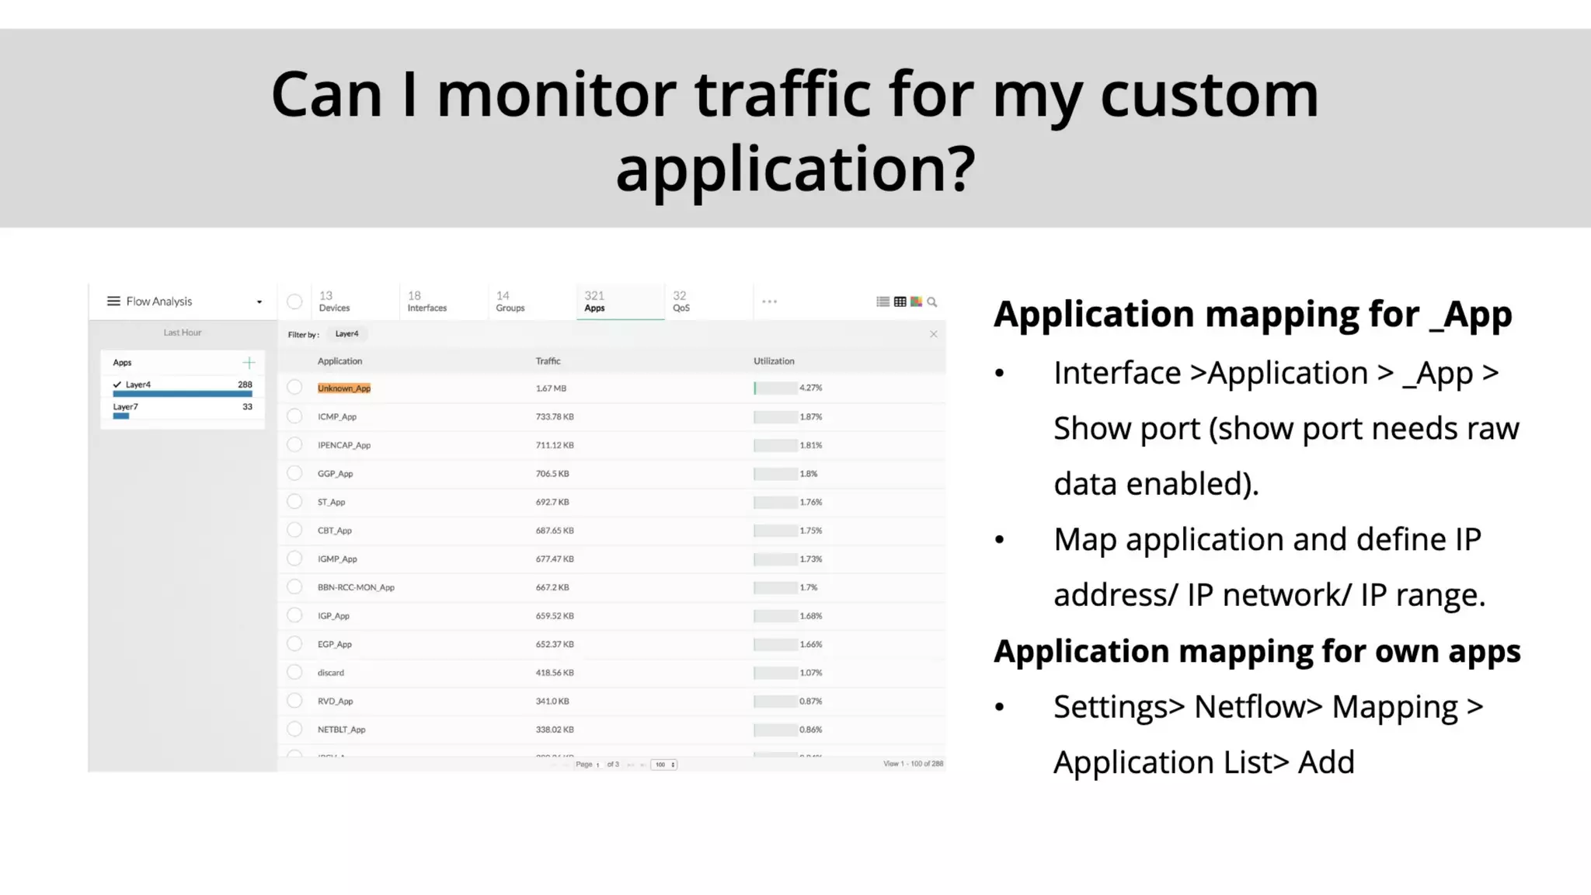This screenshot has width=1591, height=895.
Task: Select the NETBLT_App row radio button
Action: pos(294,729)
